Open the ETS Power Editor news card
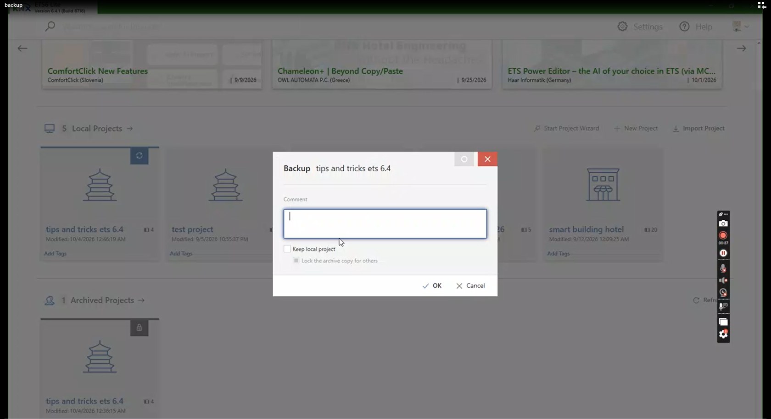771x419 pixels. point(612,64)
